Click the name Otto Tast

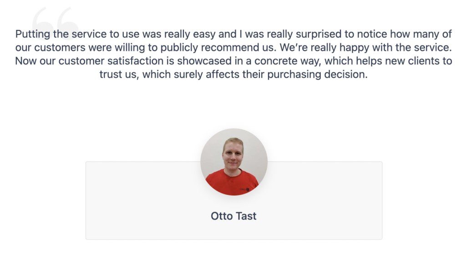click(233, 216)
